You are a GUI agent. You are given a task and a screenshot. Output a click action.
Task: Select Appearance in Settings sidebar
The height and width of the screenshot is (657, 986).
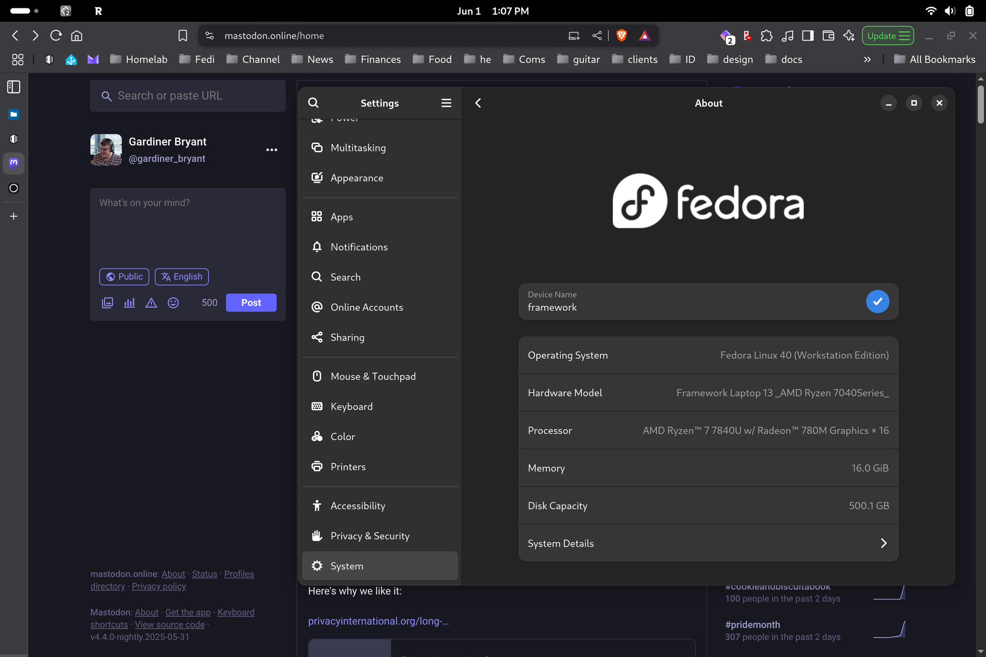coord(380,178)
